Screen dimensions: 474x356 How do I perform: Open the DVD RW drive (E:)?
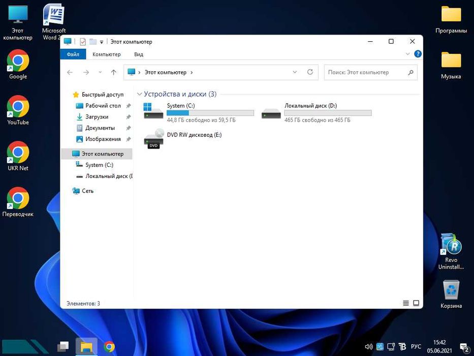(153, 138)
